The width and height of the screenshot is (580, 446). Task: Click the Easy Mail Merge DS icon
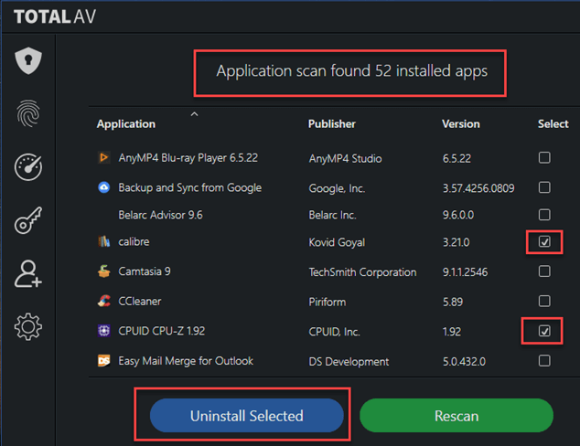pyautogui.click(x=104, y=361)
